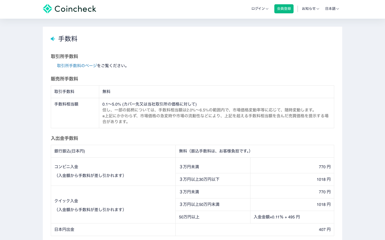Screen dimensions: 385x240
Task: Click the 50万円以上 cell
Action: click(x=213, y=217)
